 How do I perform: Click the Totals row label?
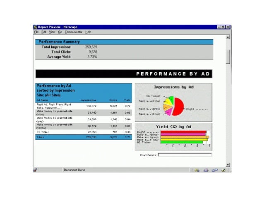point(40,137)
